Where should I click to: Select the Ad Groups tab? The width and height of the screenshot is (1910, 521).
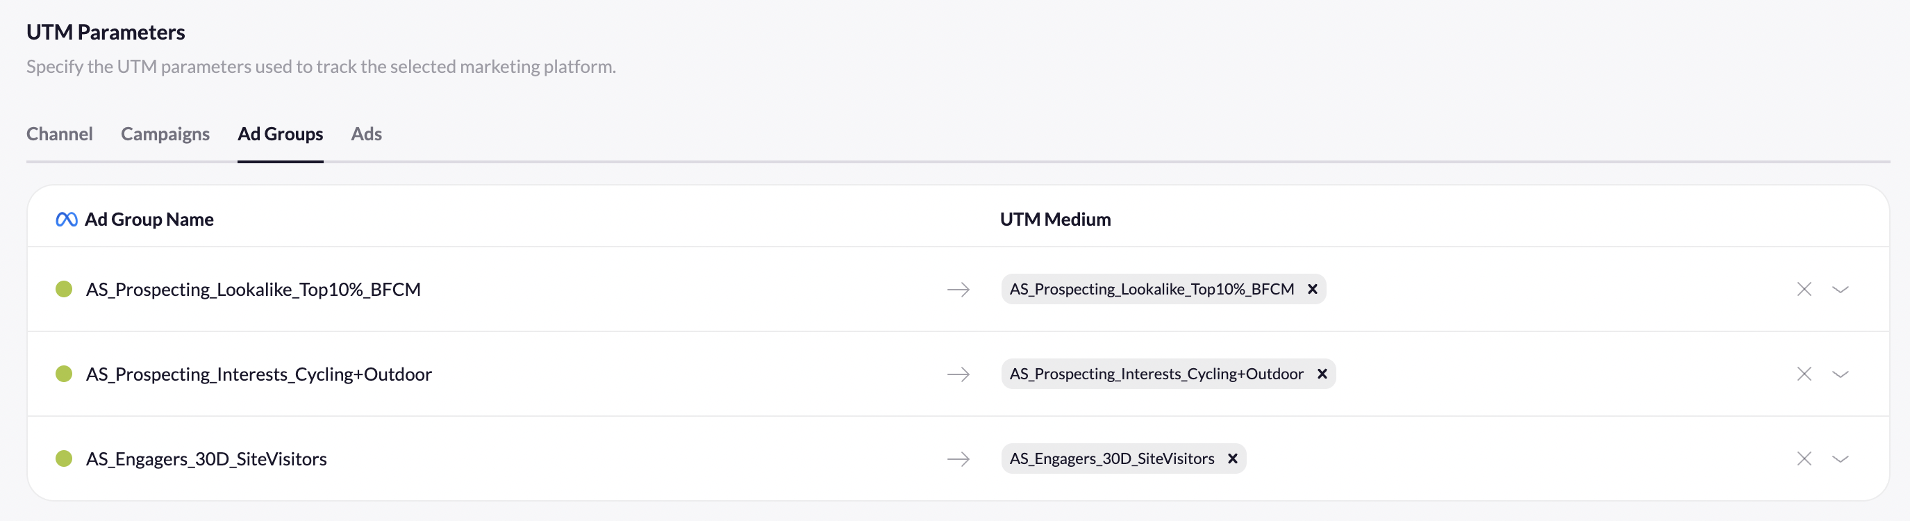[281, 134]
